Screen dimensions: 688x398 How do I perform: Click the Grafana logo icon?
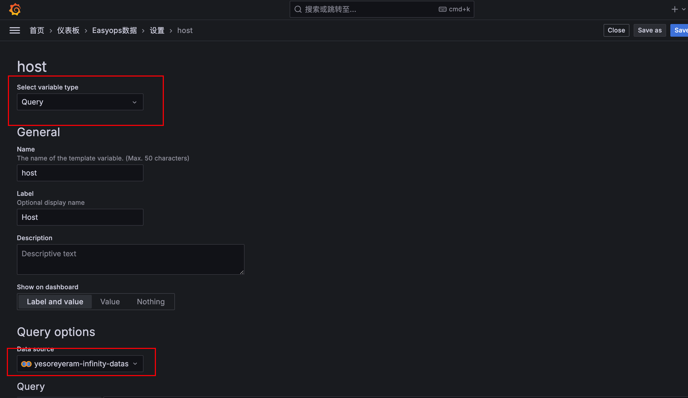coord(15,9)
